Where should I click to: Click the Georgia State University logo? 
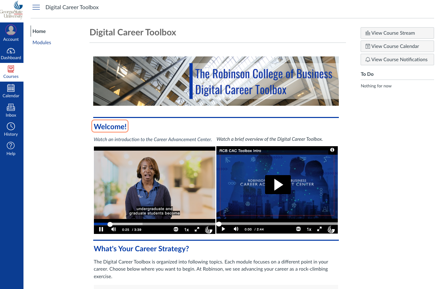click(x=12, y=10)
